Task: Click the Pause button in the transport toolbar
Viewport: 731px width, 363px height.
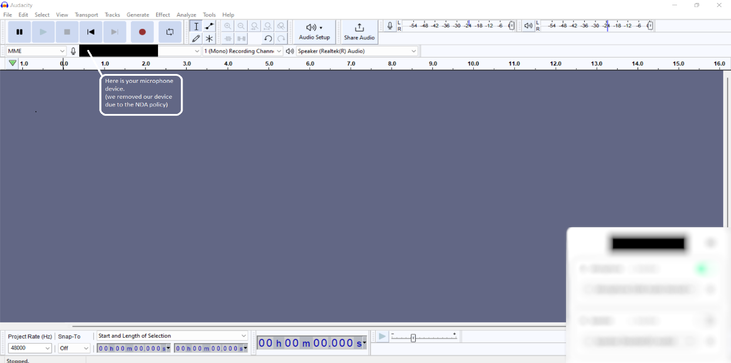Action: tap(19, 32)
